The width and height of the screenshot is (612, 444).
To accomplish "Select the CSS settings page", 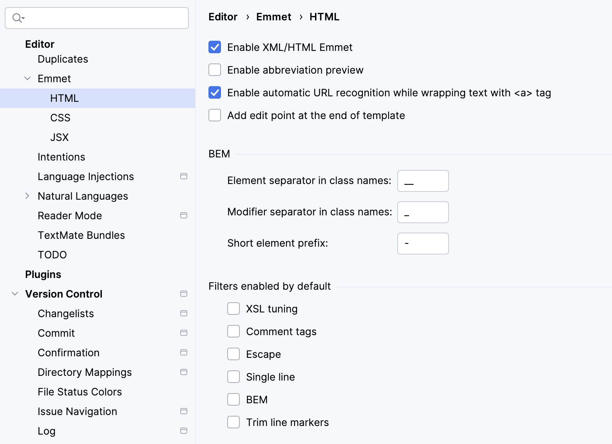I will pyautogui.click(x=60, y=117).
